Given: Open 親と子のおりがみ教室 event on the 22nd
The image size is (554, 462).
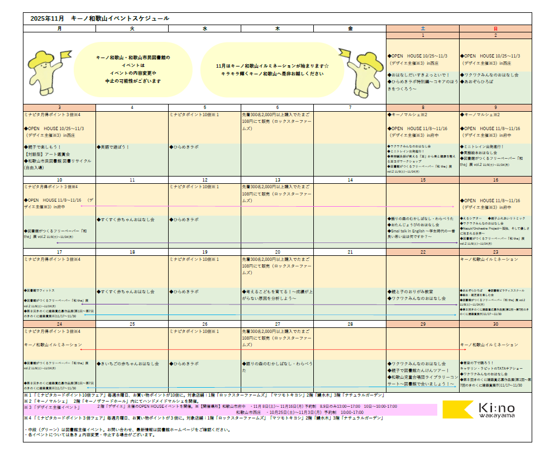Looking at the screenshot, I should (x=411, y=292).
